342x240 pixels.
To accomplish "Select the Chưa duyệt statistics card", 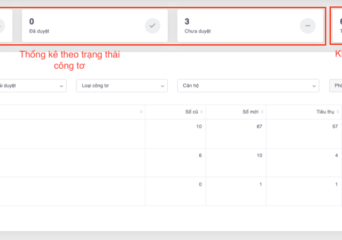I will click(x=250, y=26).
